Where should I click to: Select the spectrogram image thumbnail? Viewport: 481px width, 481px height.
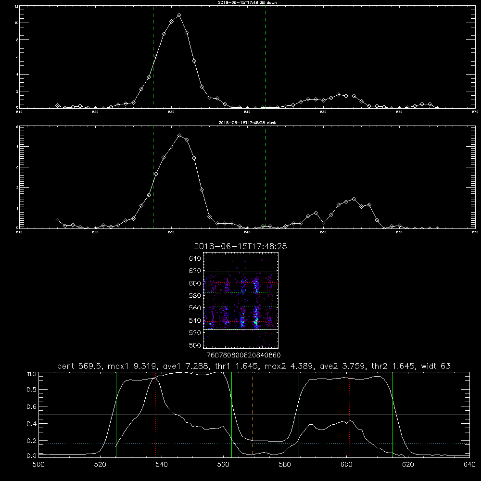point(240,300)
